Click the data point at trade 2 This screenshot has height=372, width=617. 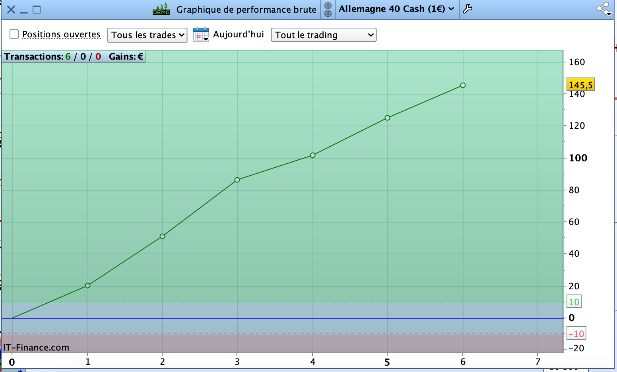click(x=162, y=236)
